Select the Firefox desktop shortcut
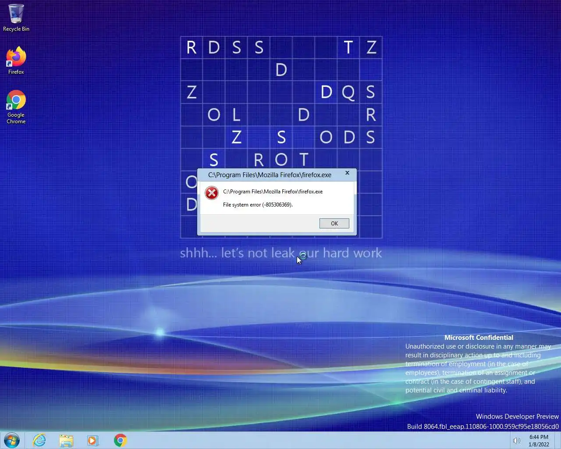 16,61
